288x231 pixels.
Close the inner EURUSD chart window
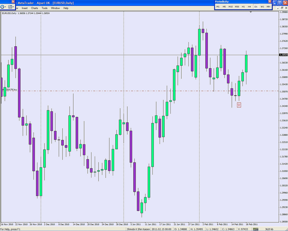click(x=286, y=8)
